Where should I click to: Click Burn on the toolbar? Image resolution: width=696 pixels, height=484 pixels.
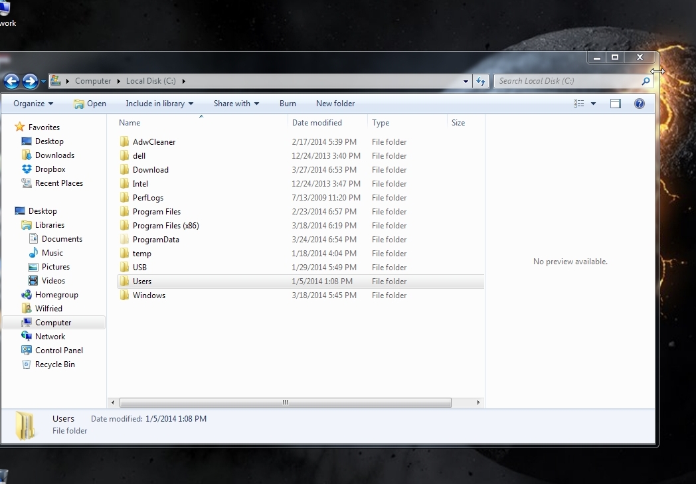pos(288,104)
